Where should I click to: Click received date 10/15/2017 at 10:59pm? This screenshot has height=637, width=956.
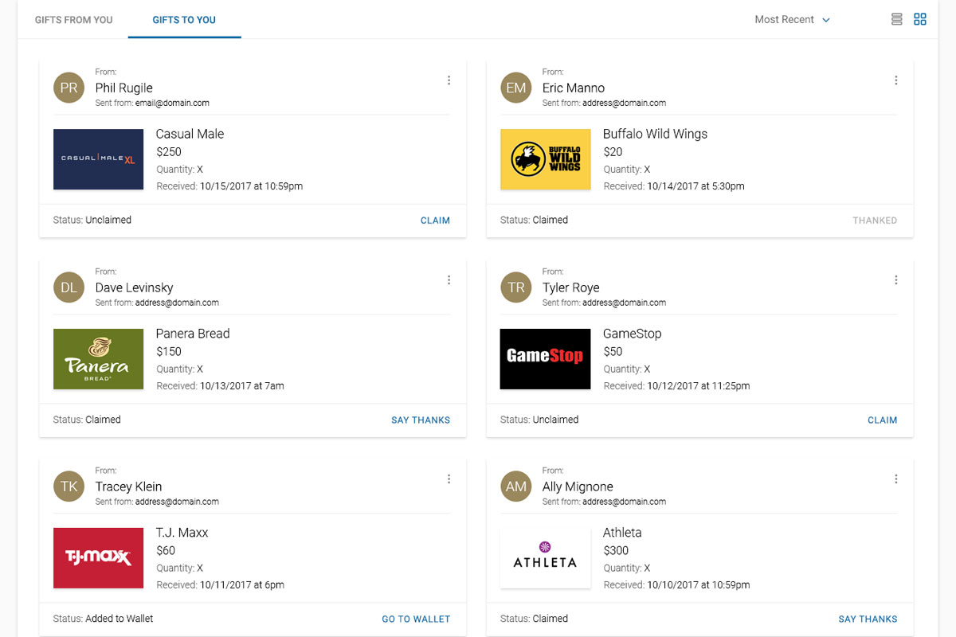pos(251,186)
